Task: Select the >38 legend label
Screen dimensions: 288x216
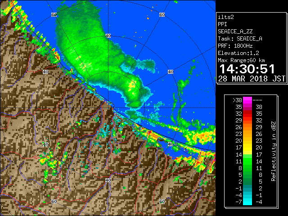Action: 237,100
